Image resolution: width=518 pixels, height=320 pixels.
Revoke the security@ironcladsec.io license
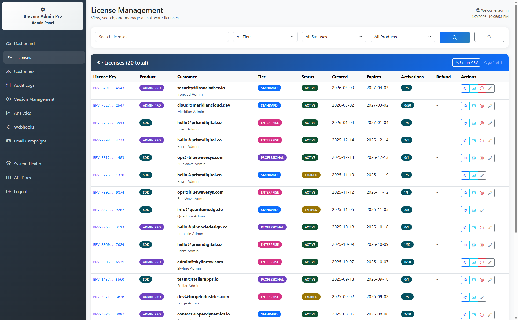coord(482,88)
